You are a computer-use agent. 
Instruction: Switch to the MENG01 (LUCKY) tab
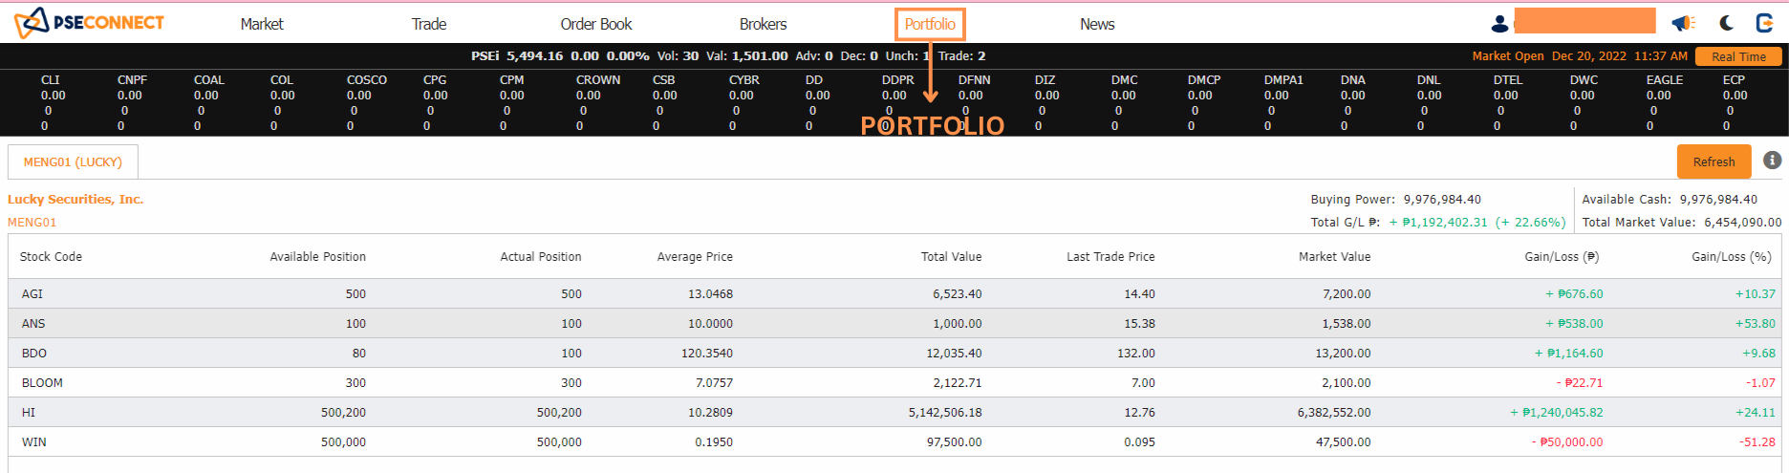click(x=73, y=162)
